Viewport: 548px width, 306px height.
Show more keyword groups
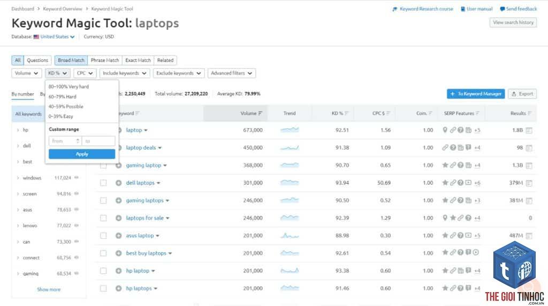(49, 289)
